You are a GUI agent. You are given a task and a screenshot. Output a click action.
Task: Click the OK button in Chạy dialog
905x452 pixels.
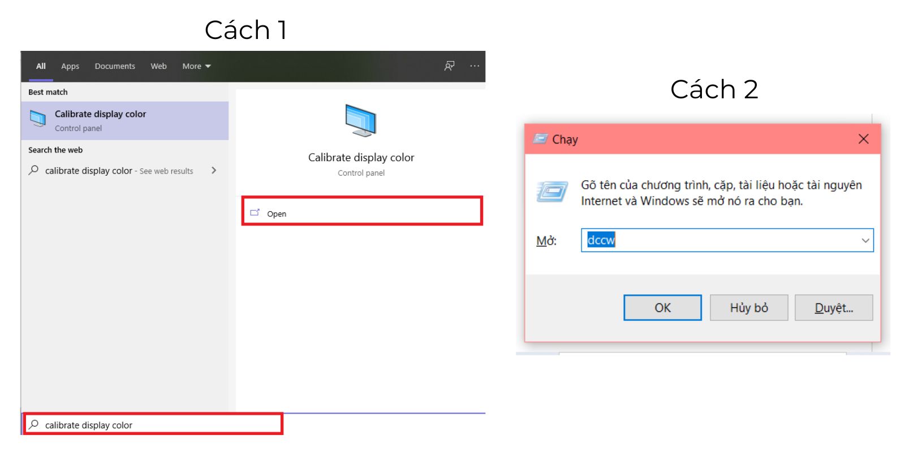[x=662, y=307]
